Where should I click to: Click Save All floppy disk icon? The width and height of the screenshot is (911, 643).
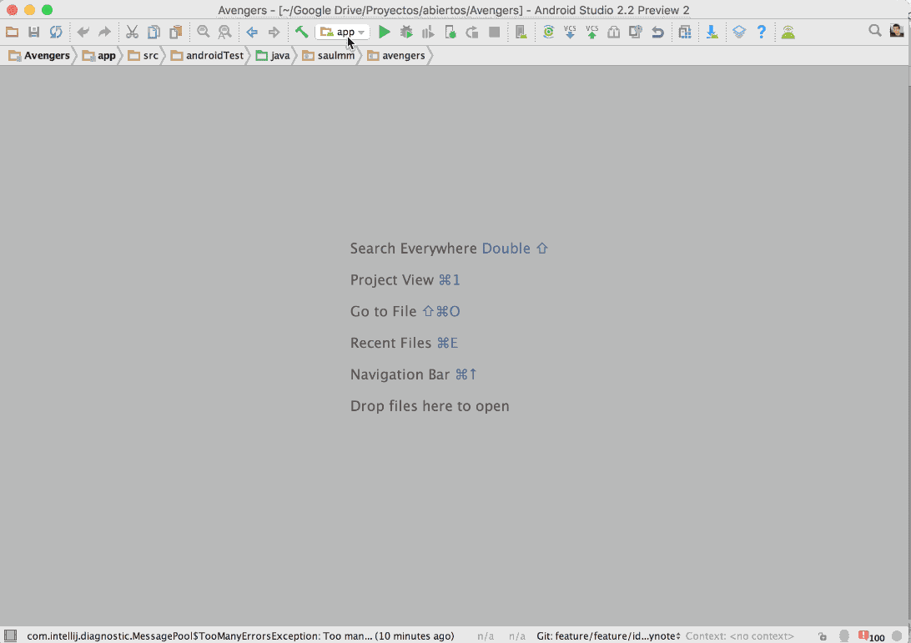click(33, 32)
